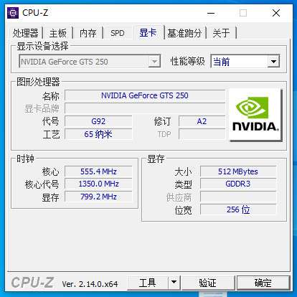This screenshot has width=297, height=297.
Task: Open the 工具 button dropdown arrow
Action: click(174, 282)
